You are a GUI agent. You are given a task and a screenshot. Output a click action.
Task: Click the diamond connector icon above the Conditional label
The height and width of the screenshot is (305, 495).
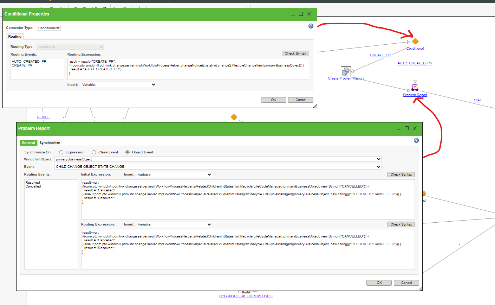click(x=415, y=42)
